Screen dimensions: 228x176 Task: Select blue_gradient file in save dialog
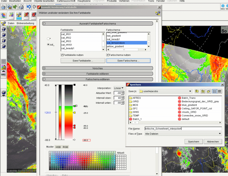(x=187, y=105)
